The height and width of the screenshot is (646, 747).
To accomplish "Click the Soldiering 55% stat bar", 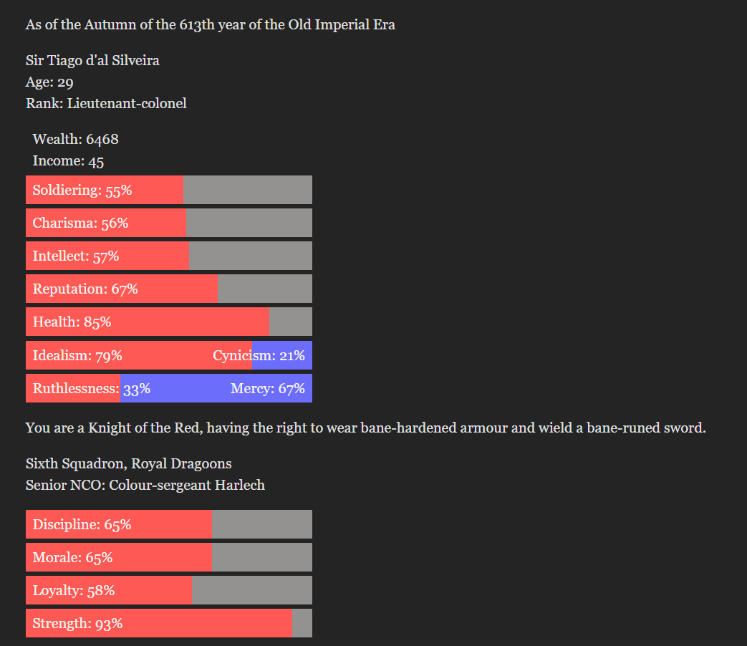I will coord(168,191).
